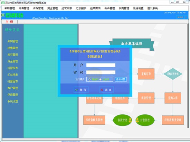Open the 系统设置 menu in the menu bar
190x142 pixels.
138,8
